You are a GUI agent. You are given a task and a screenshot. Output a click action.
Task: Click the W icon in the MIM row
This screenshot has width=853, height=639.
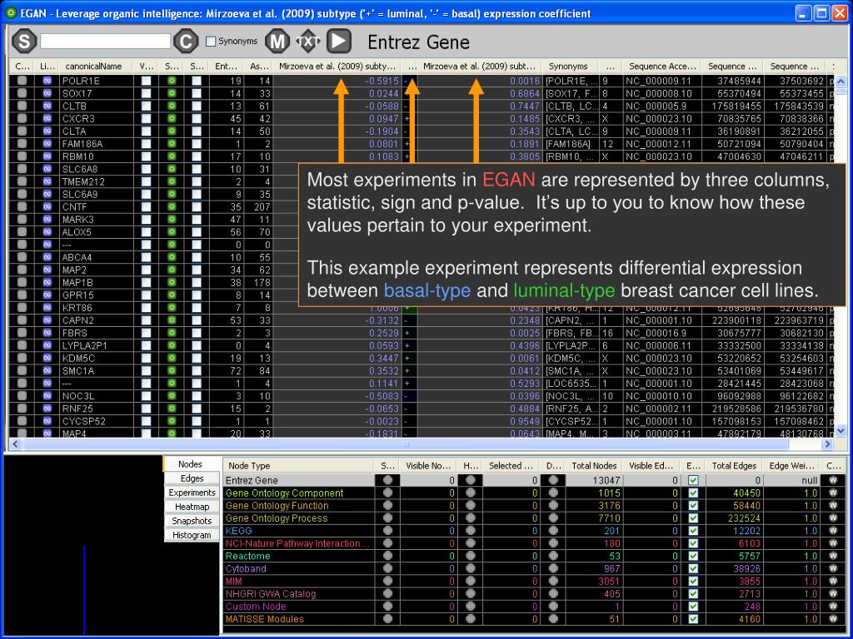click(833, 582)
